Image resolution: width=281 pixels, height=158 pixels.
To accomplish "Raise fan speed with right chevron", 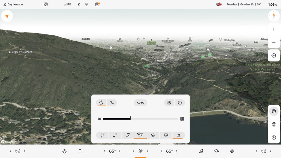I will (148, 151).
